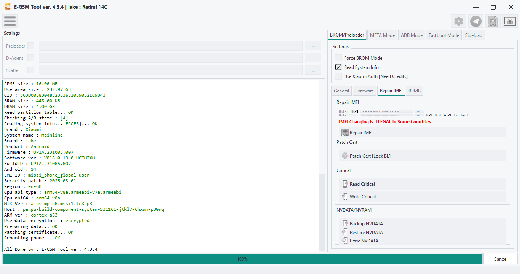The image size is (520, 274).
Task: Click log line 'Patching certificate... OK'
Action: pyautogui.click(x=39, y=232)
